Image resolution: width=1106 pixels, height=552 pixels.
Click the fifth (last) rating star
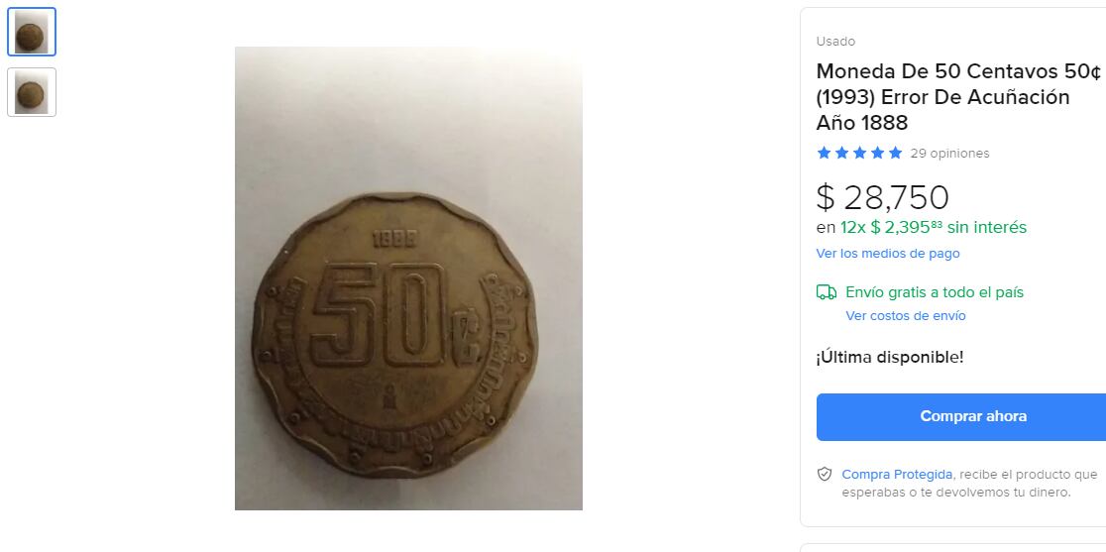click(x=895, y=153)
